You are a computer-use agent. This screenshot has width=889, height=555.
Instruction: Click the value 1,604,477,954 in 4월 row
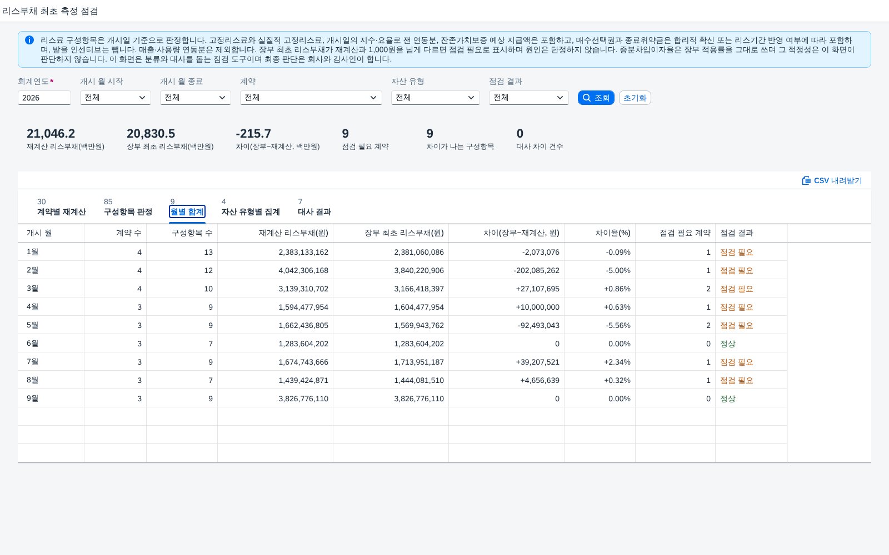(x=419, y=307)
